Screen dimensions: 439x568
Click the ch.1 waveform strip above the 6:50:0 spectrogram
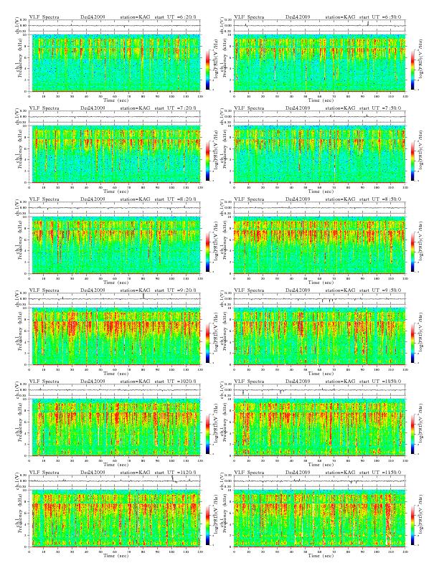click(x=319, y=26)
